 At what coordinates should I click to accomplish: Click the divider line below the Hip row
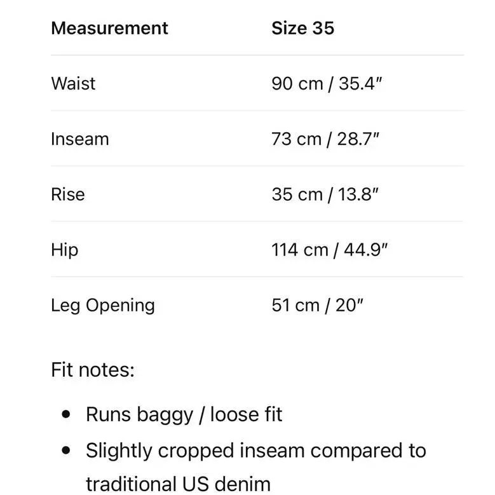pyautogui.click(x=257, y=277)
